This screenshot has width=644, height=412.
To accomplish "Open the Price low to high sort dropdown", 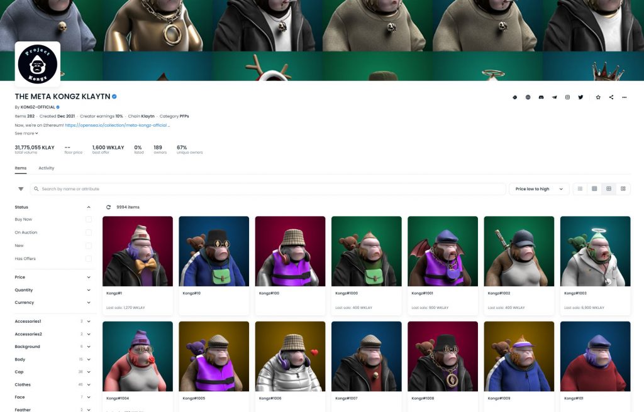I will tap(539, 189).
